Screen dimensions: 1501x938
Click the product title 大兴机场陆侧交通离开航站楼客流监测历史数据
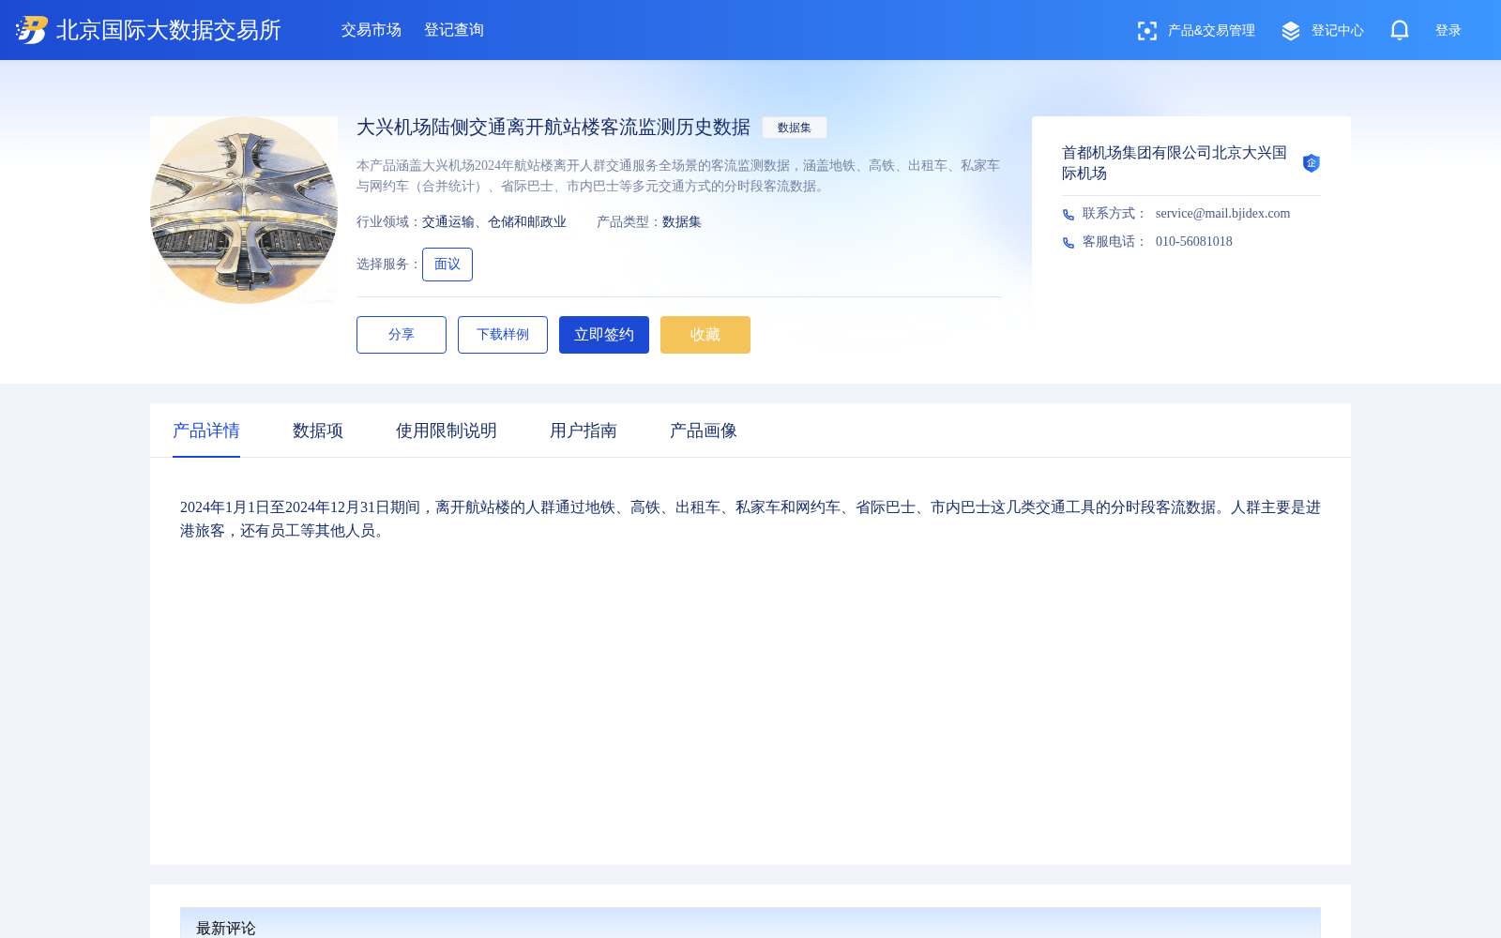[553, 128]
